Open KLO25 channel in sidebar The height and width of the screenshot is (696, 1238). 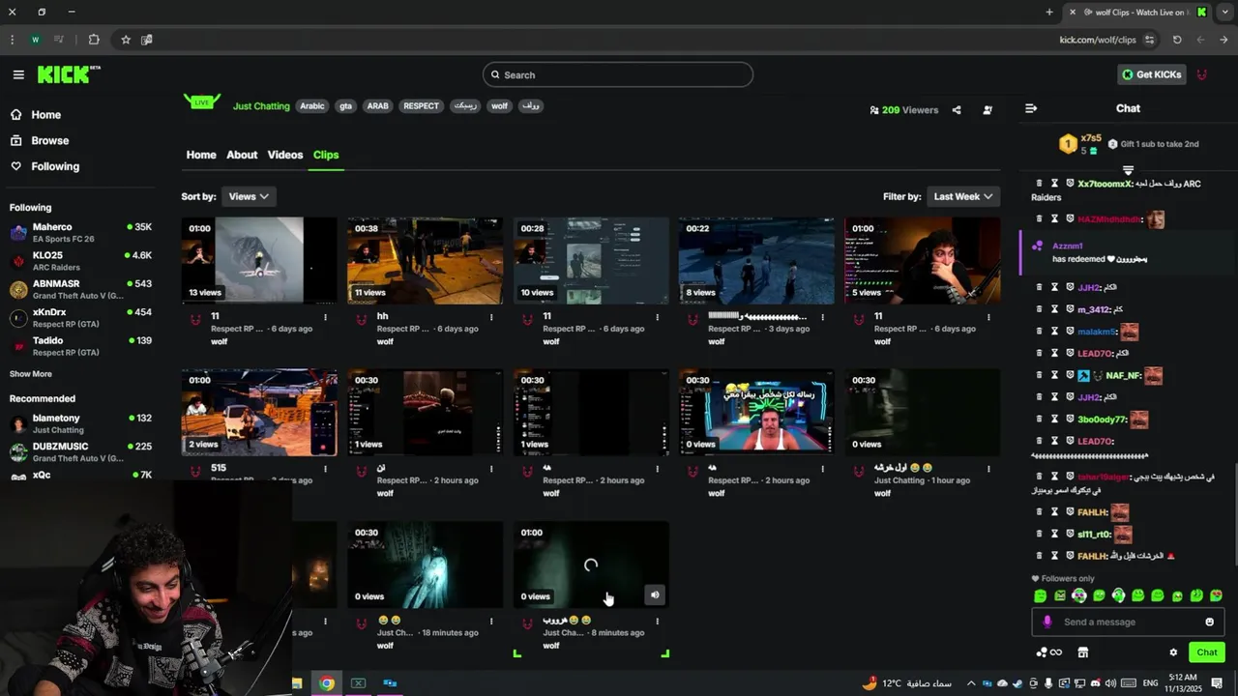pyautogui.click(x=80, y=261)
